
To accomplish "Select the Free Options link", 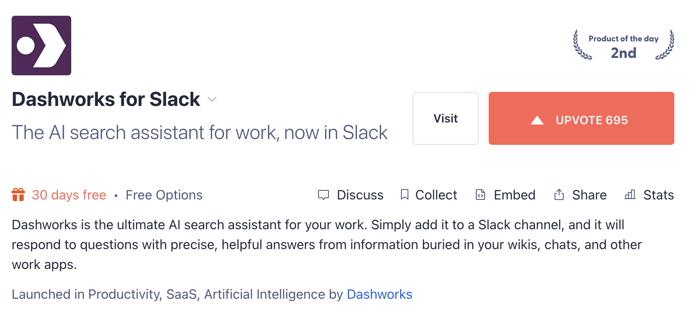I will [164, 195].
